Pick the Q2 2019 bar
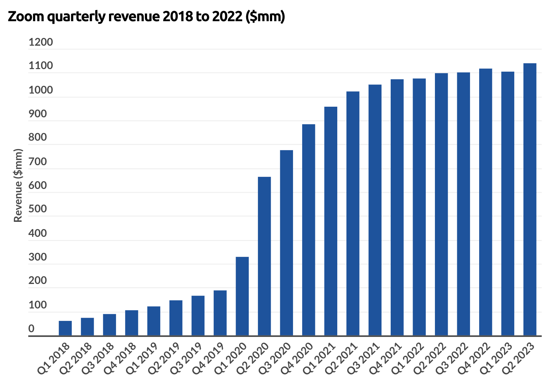Image resolution: width=556 pixels, height=383 pixels. tap(176, 318)
